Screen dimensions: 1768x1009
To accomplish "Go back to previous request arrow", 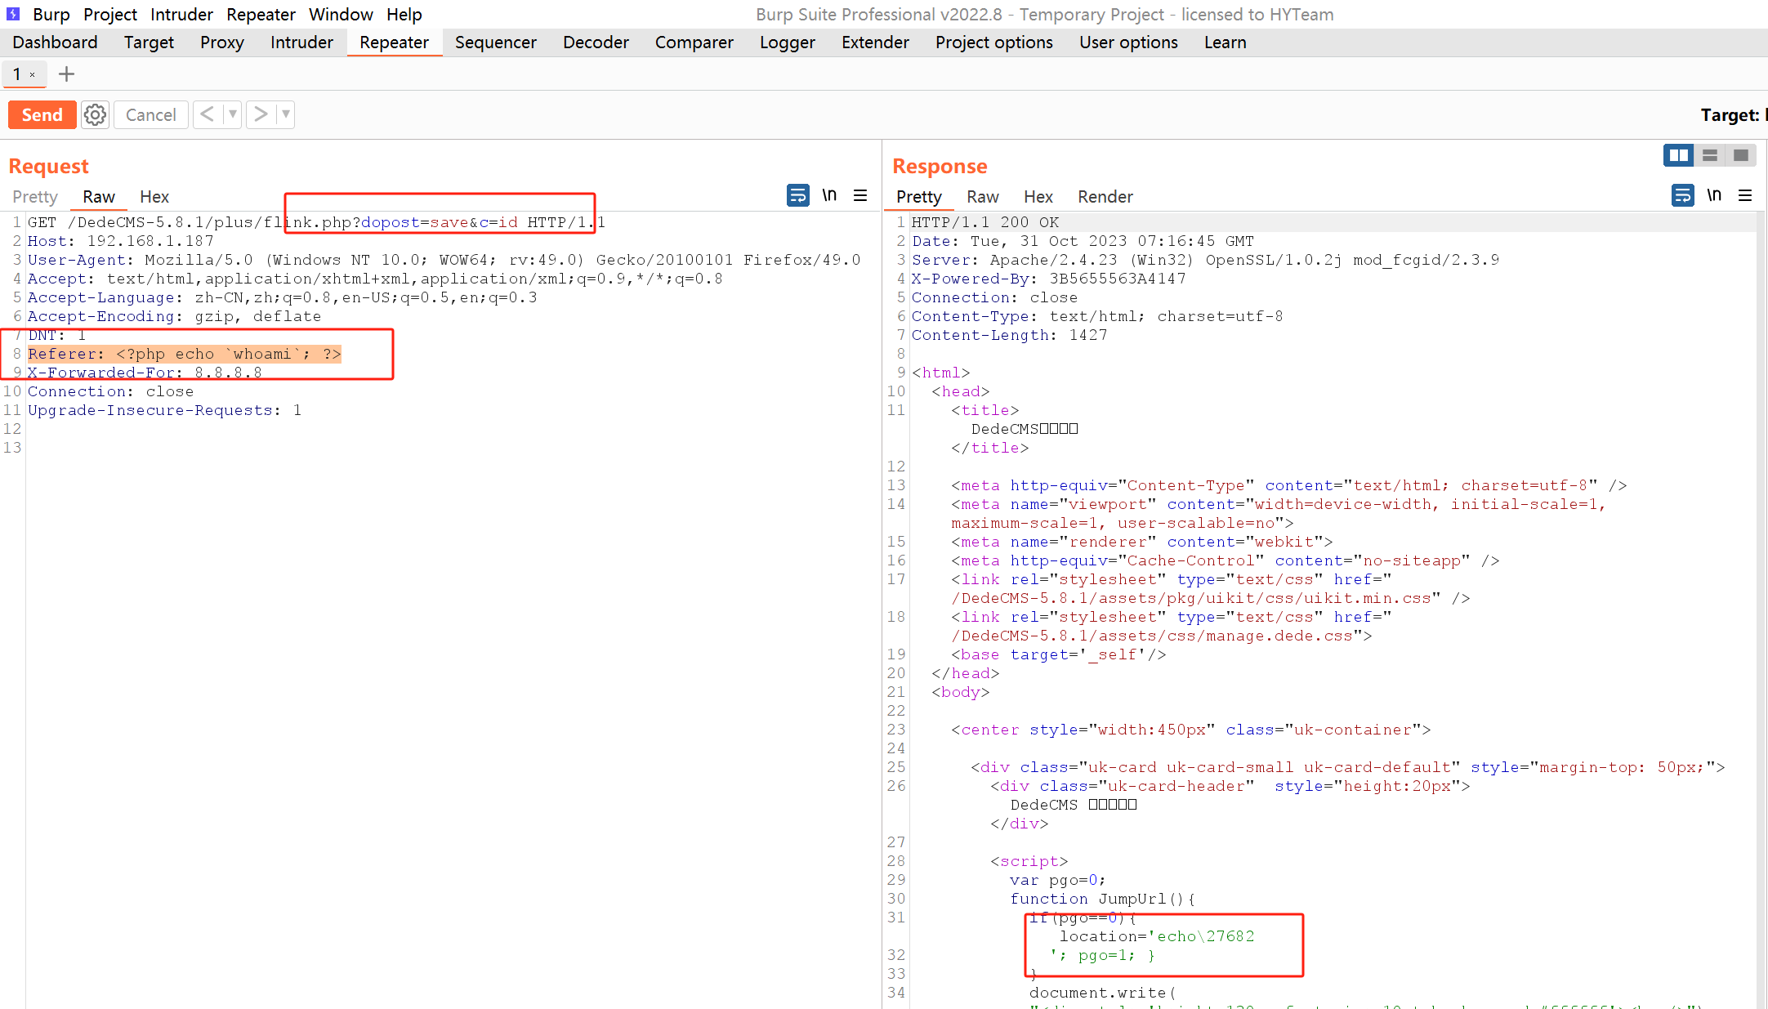I will [207, 114].
